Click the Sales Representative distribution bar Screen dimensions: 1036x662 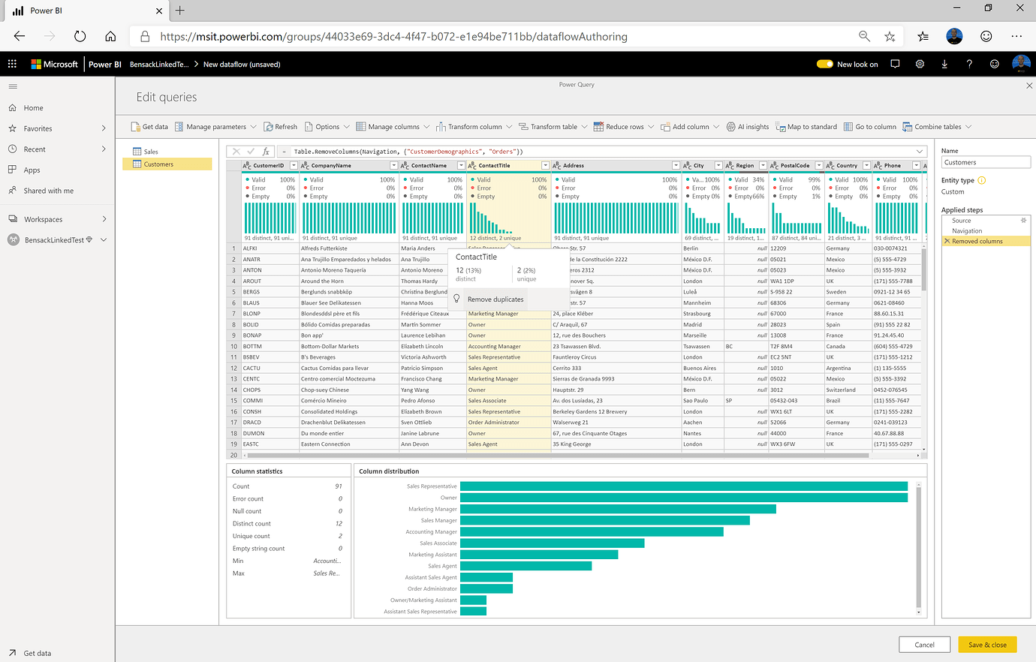[x=683, y=486]
